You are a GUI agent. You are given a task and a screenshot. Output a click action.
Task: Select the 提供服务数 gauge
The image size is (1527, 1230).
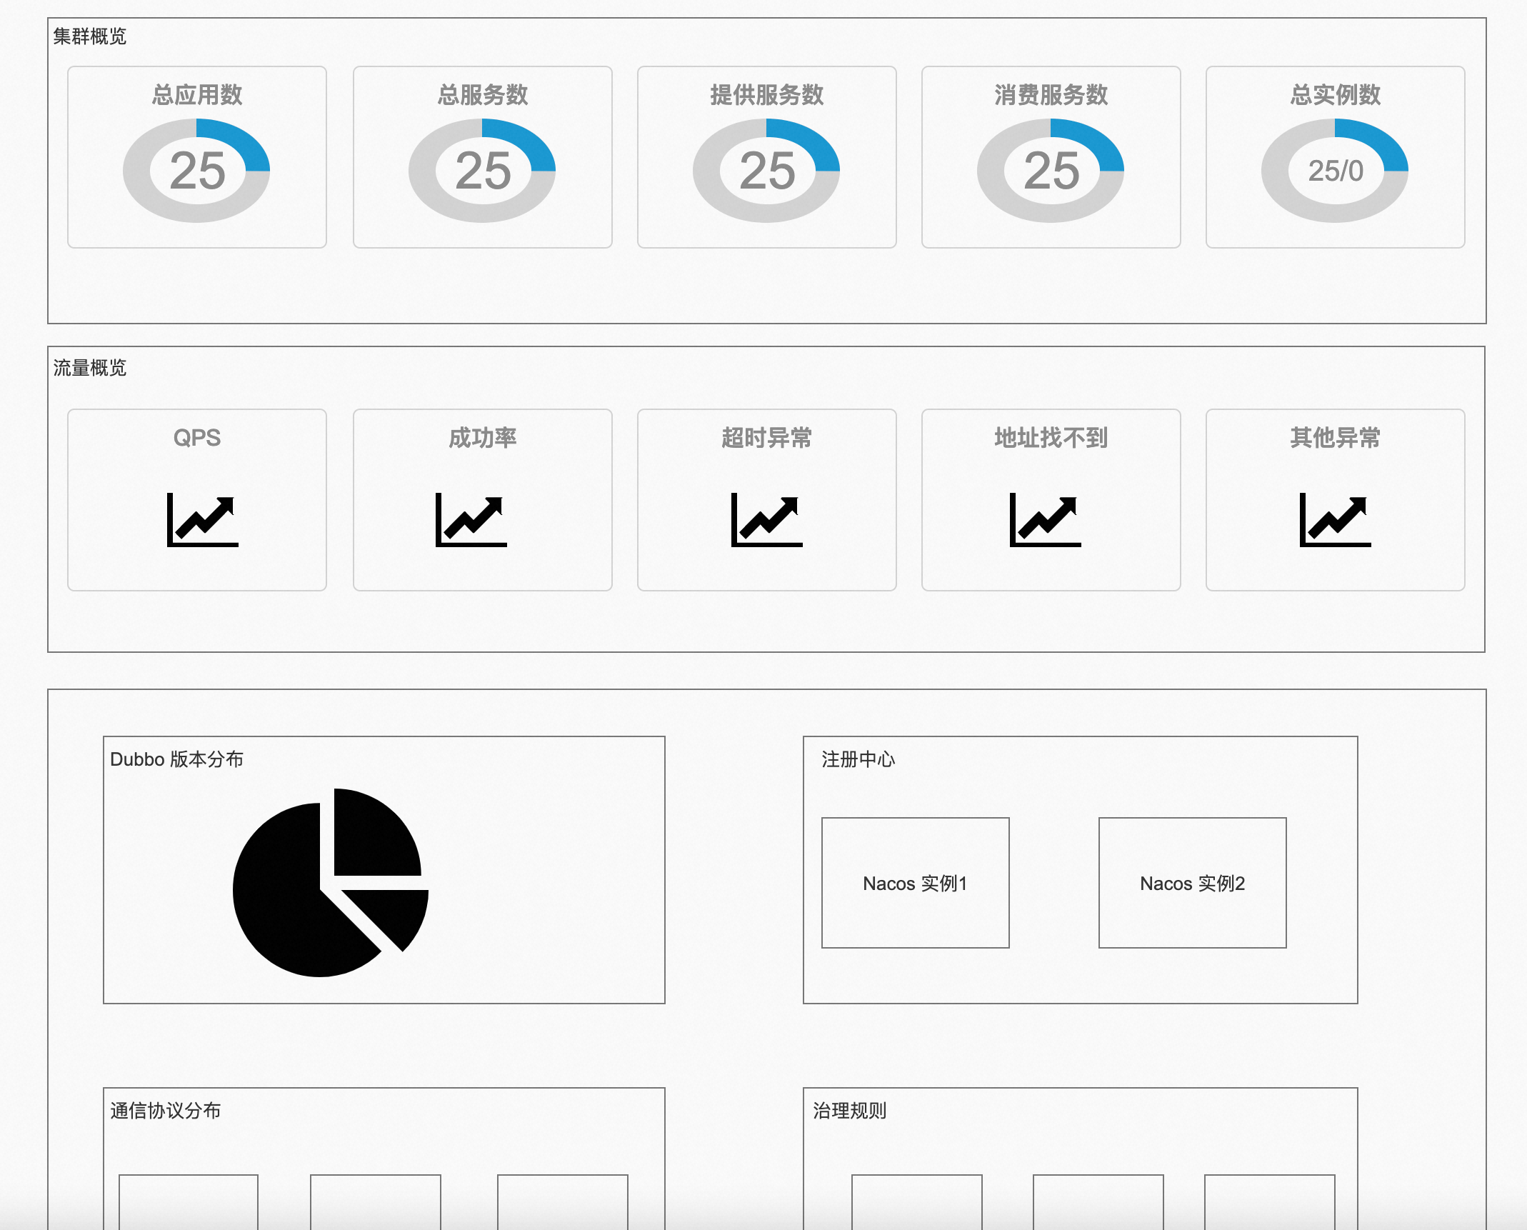tap(766, 170)
